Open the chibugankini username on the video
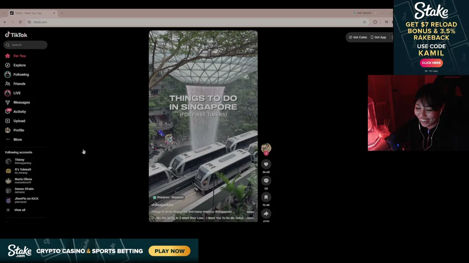This screenshot has height=263, width=469. (x=162, y=205)
